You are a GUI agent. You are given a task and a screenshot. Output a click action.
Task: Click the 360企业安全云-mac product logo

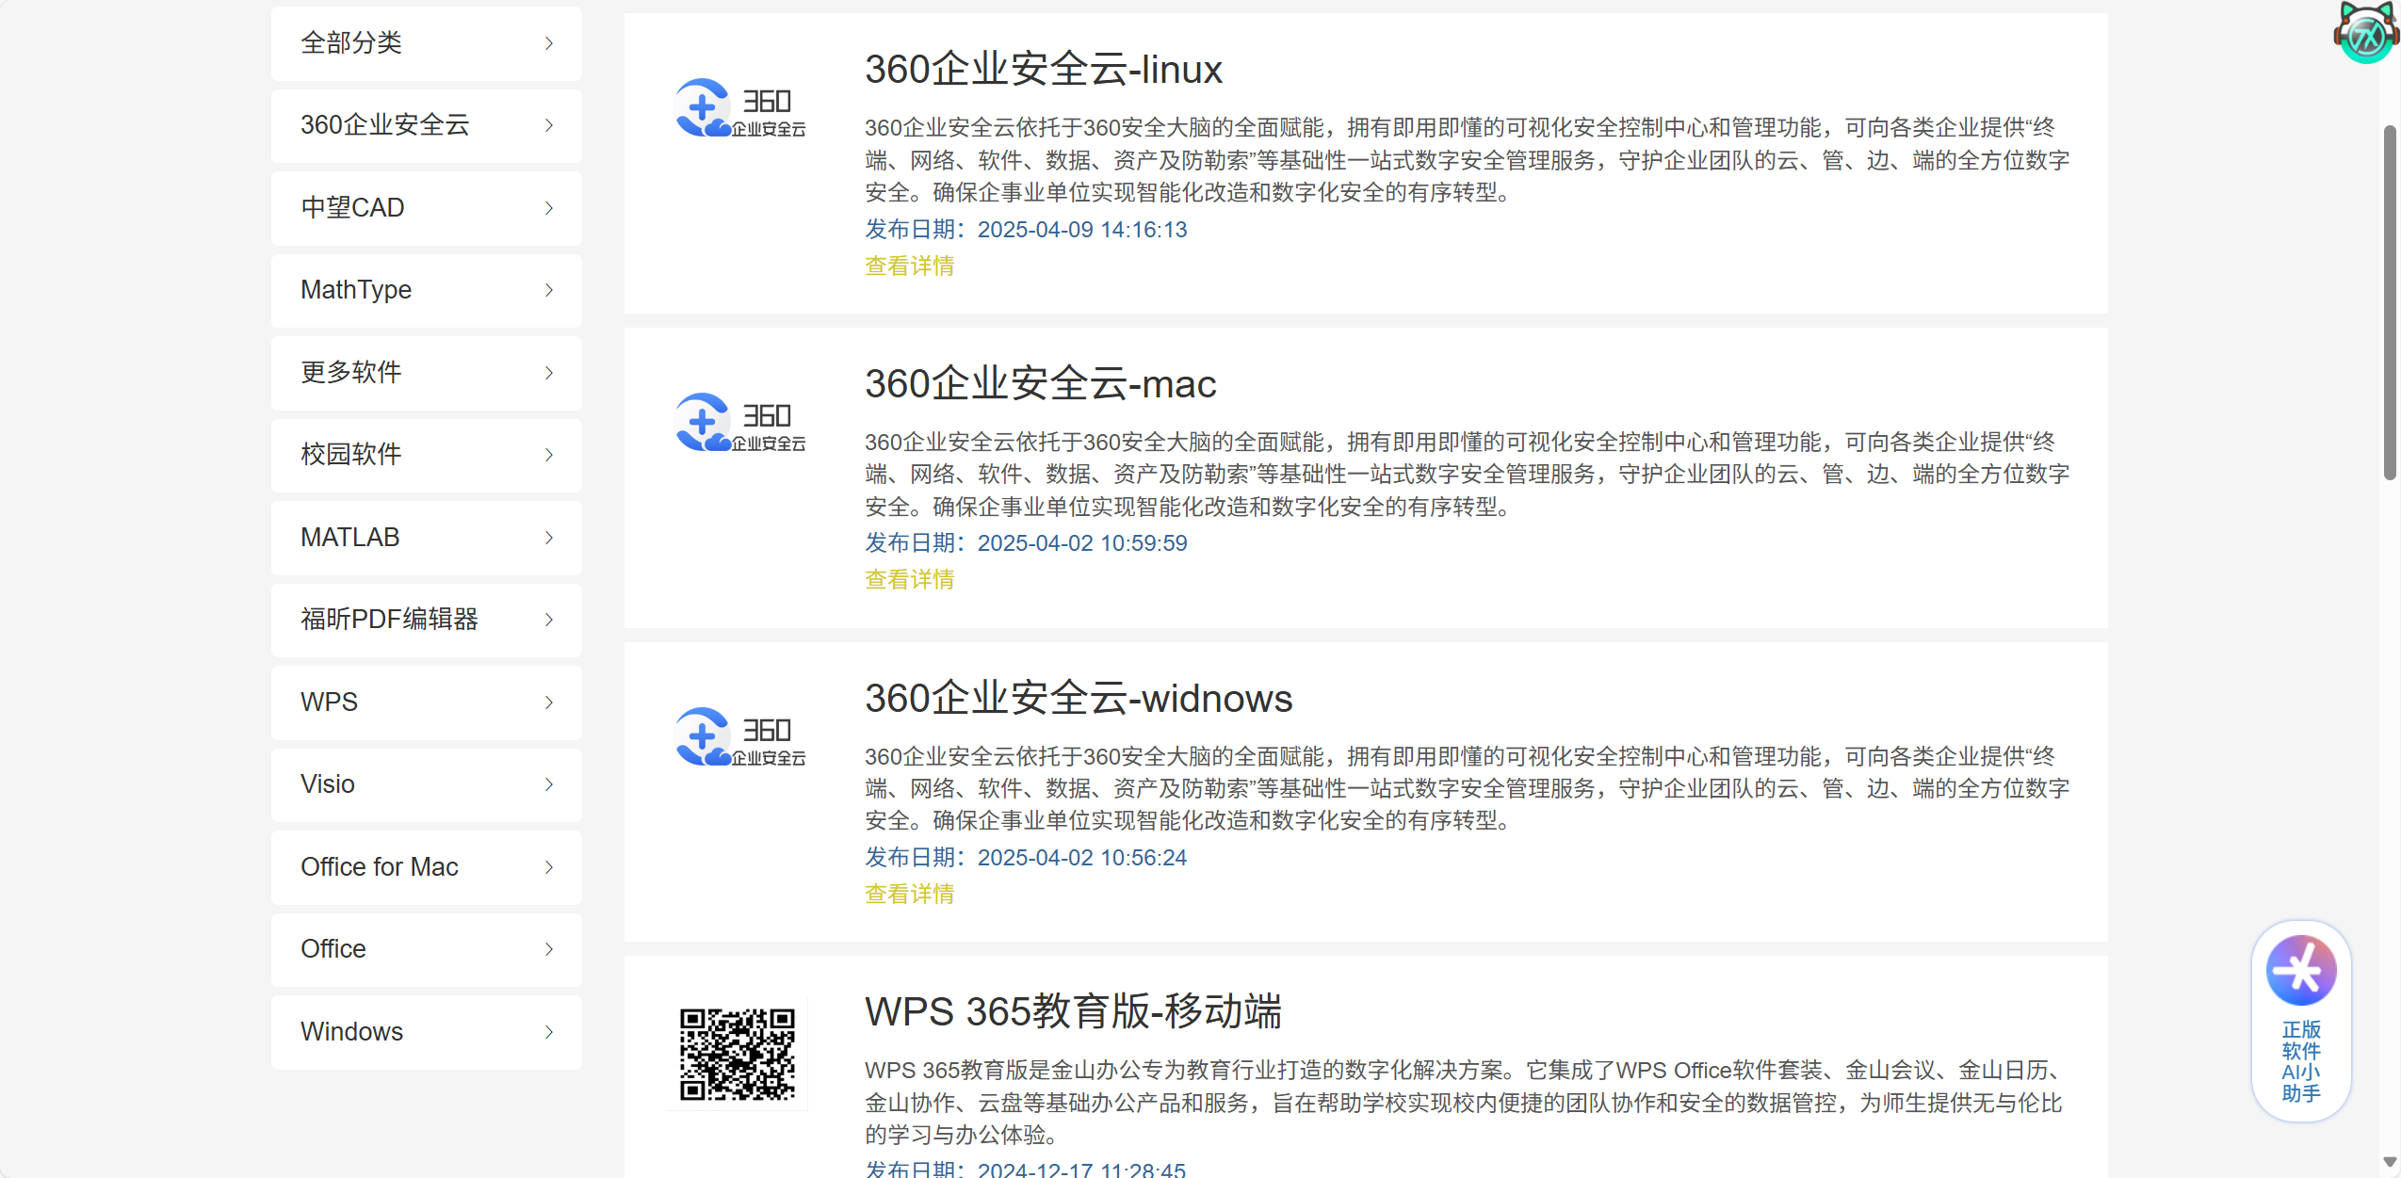point(740,423)
